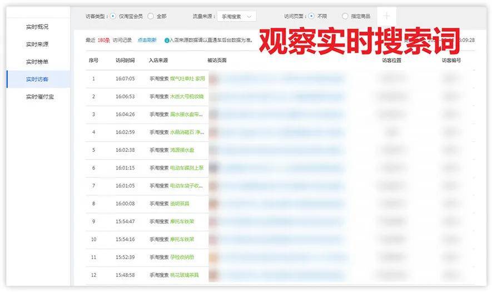Image resolution: width=492 pixels, height=292 pixels.
Task: Click visit time 16:00:08
Action: [x=125, y=204]
